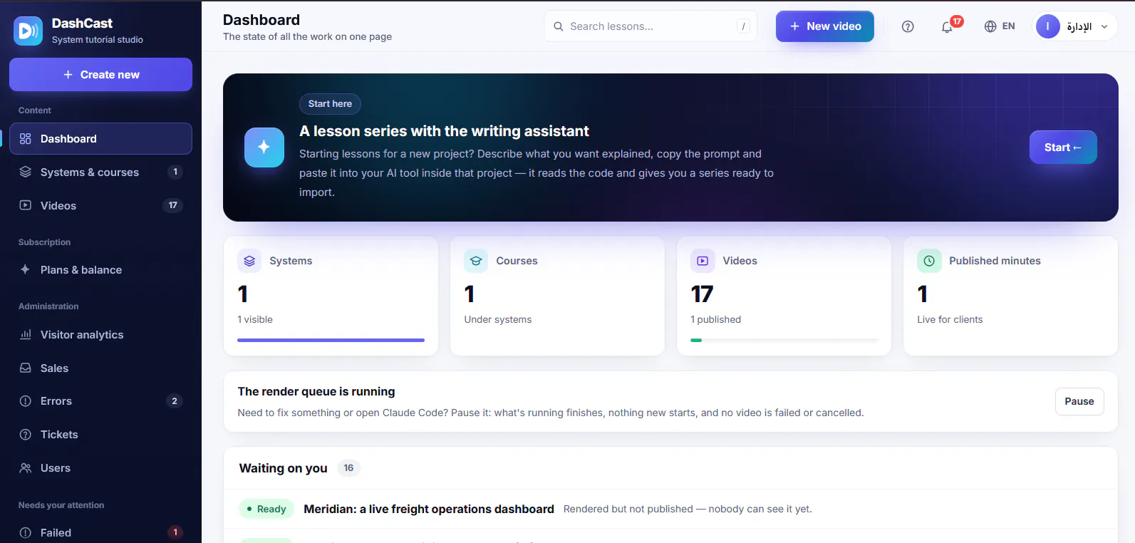
Task: Click 'Live for clients' text
Action: [x=950, y=319]
